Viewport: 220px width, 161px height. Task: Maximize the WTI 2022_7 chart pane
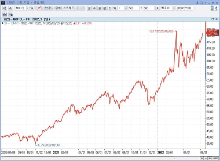click(x=213, y=19)
